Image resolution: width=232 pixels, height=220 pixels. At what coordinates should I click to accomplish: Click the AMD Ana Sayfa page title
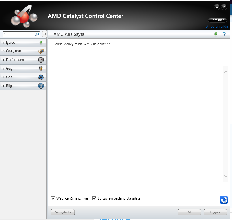click(x=69, y=34)
